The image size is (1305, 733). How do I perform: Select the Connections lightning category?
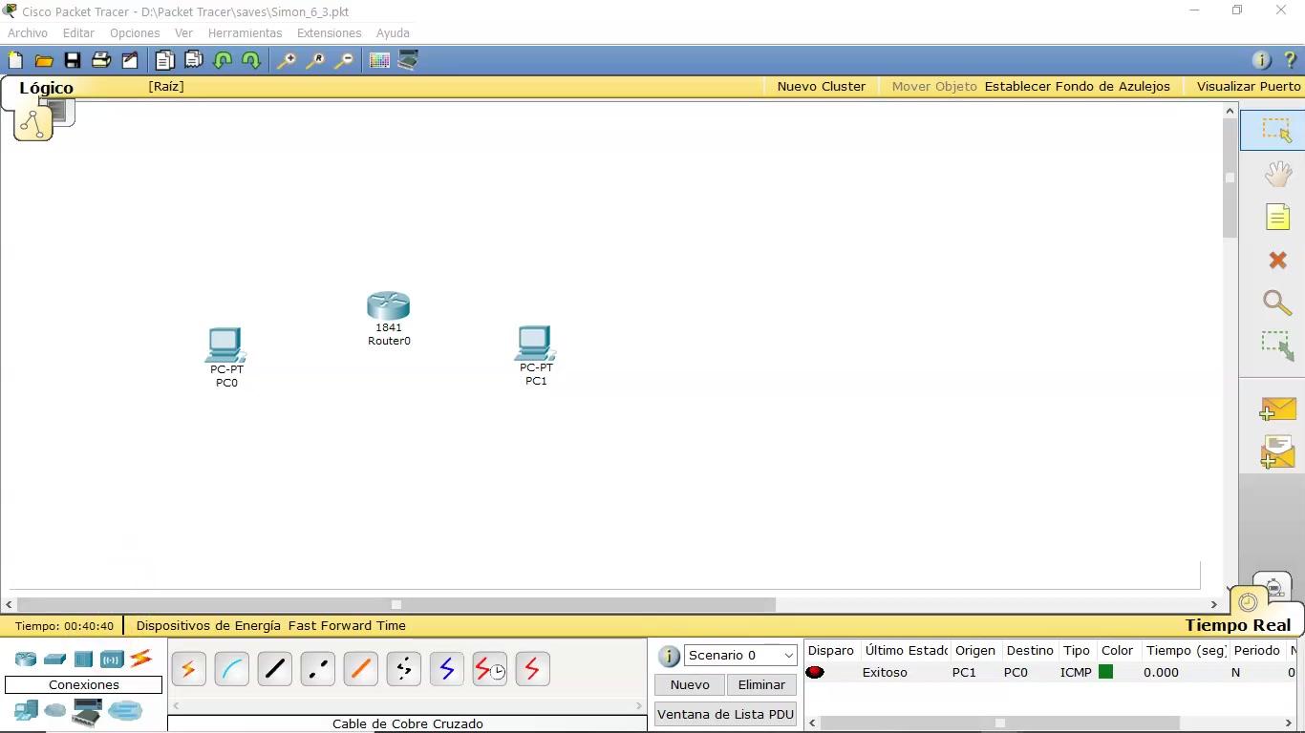pyautogui.click(x=140, y=659)
